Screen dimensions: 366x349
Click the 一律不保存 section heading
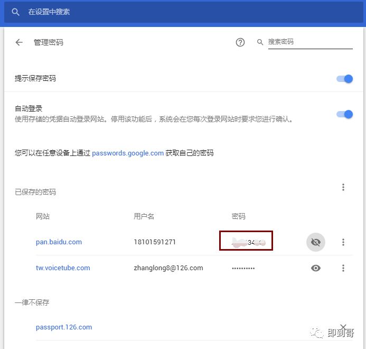32,302
